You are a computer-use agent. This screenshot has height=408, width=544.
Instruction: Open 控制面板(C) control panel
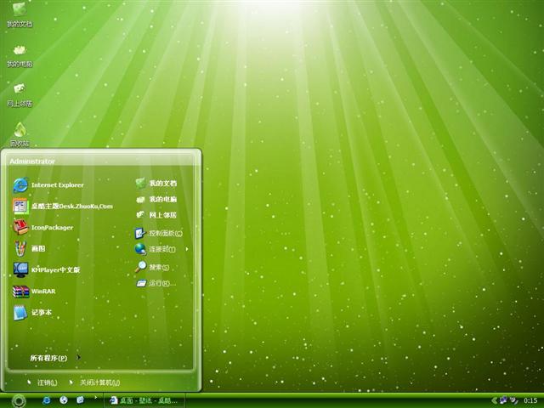[158, 233]
